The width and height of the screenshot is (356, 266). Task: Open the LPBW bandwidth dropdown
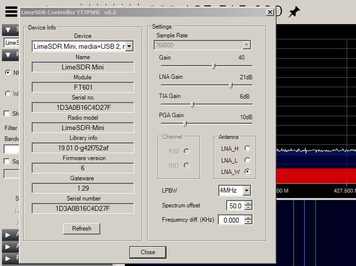(246, 191)
